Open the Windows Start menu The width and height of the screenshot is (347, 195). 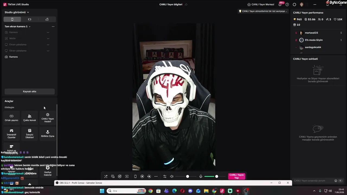pyautogui.click(x=102, y=191)
